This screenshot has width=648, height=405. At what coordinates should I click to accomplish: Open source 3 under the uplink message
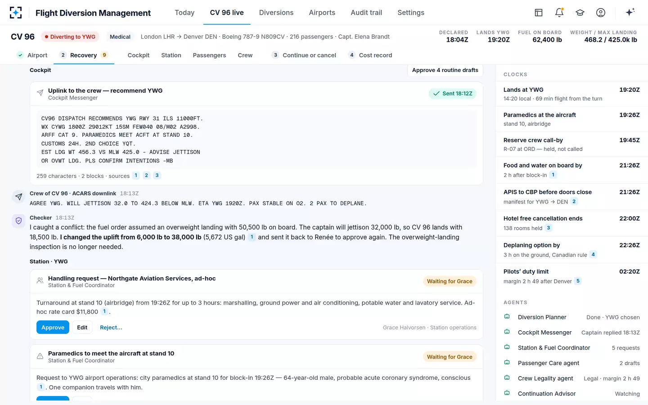(x=157, y=175)
